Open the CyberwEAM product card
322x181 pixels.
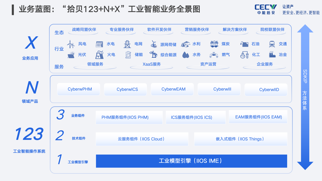tap(172, 89)
